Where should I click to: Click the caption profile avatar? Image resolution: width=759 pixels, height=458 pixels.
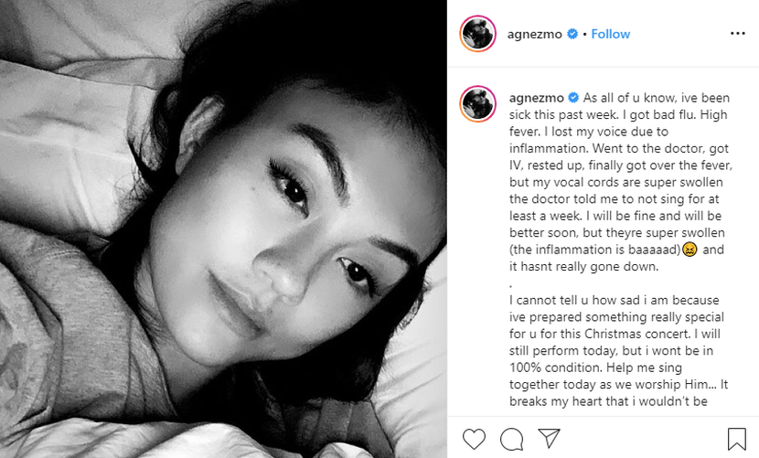click(x=477, y=104)
